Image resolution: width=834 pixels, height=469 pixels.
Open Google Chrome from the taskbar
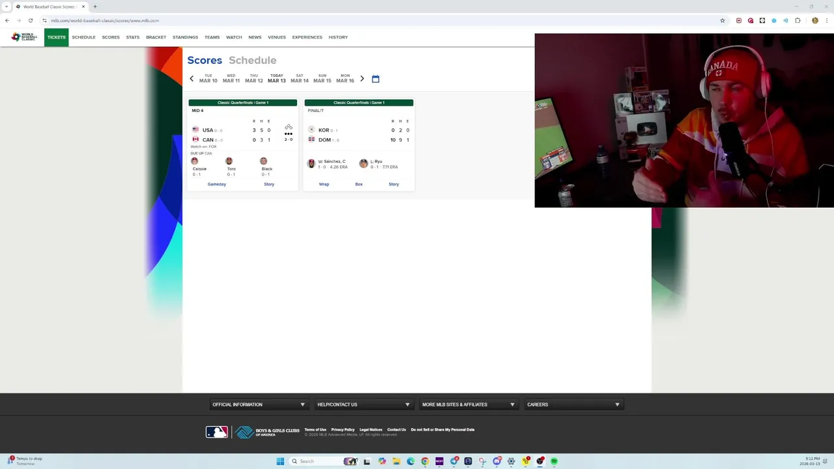(425, 461)
